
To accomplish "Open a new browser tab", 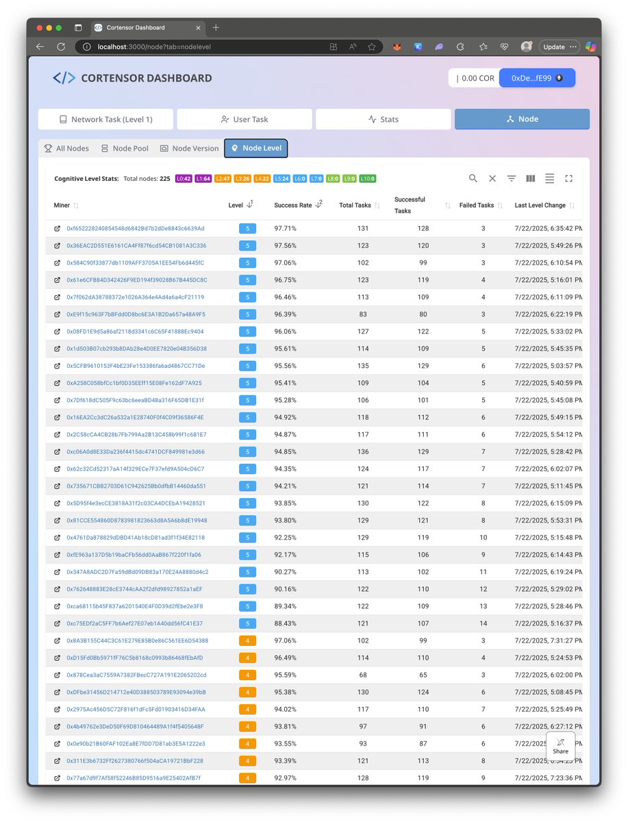I will [x=216, y=27].
